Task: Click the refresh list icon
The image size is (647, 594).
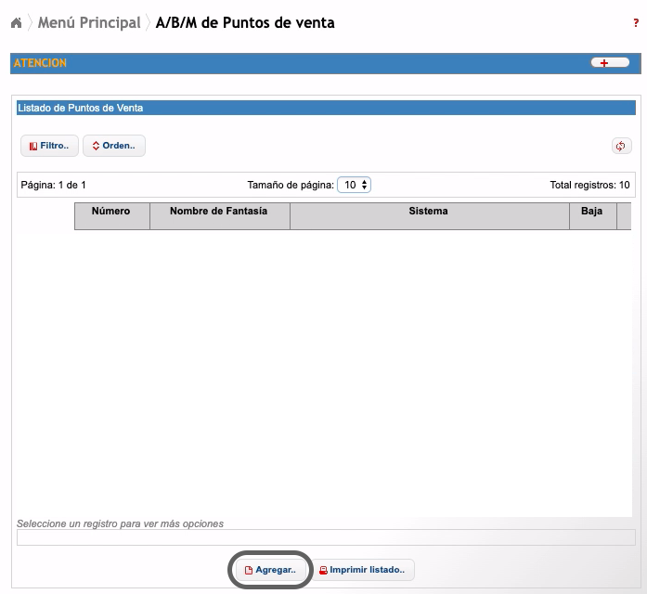Action: coord(621,146)
